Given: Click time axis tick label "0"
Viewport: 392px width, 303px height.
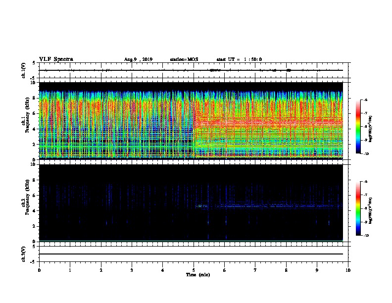Looking at the screenshot, I should click(39, 270).
